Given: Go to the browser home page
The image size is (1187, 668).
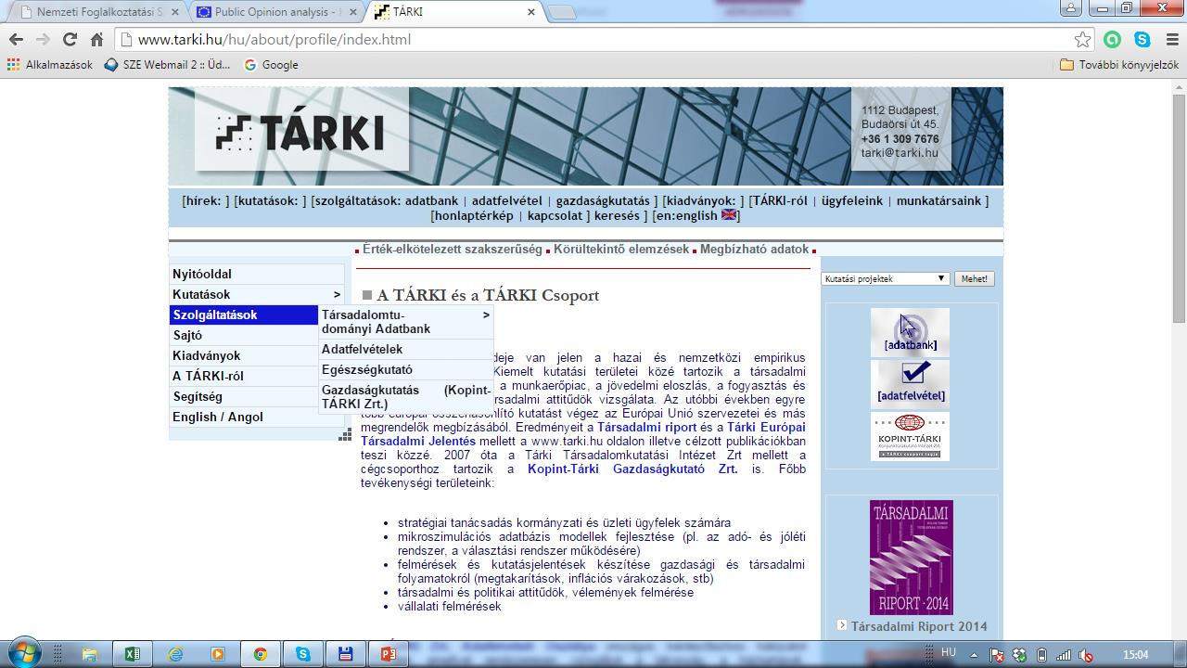Looking at the screenshot, I should pyautogui.click(x=96, y=40).
